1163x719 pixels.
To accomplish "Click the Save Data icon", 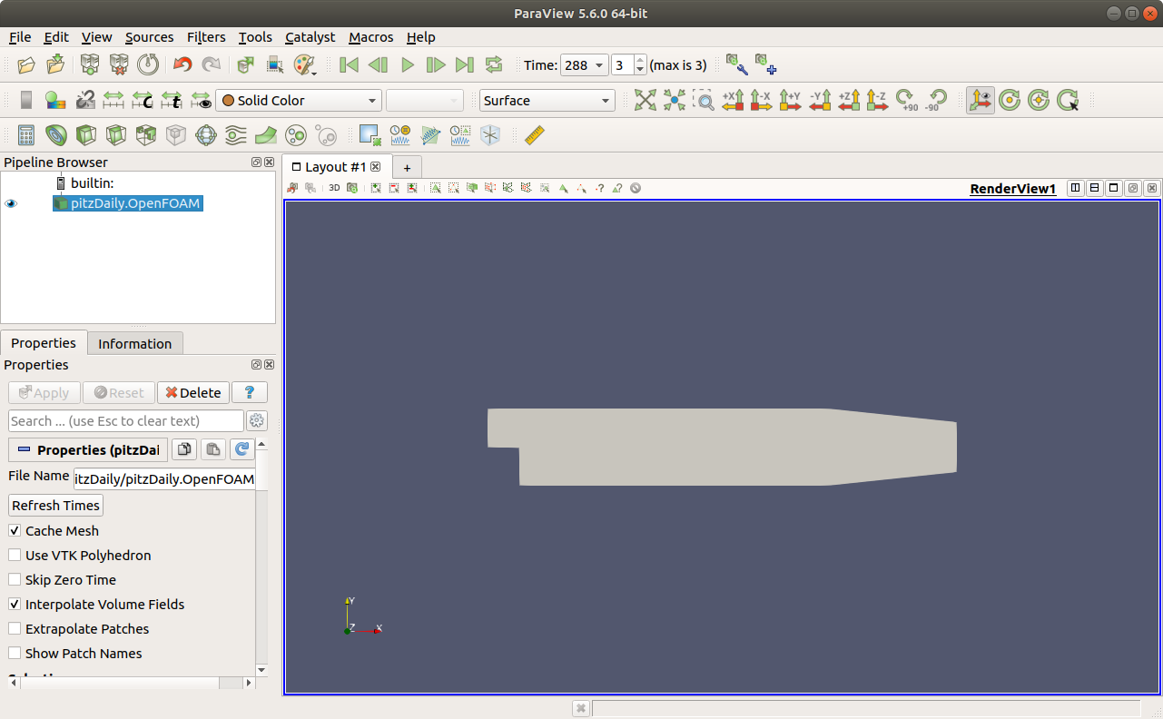I will pos(55,65).
